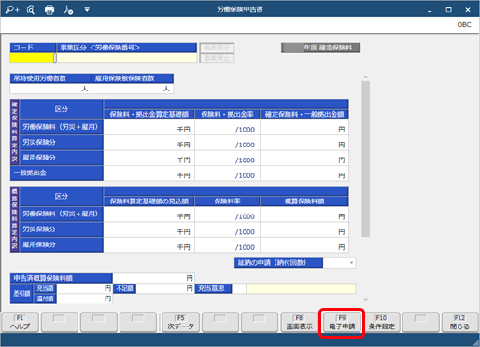
Task: Click the PDF output icon with checkmark
Action: point(68,10)
